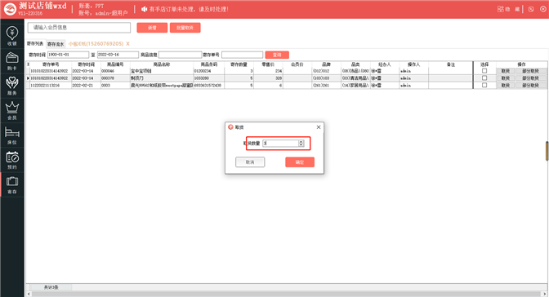Screen dimensions: 549x297
Task: Click 取消 in the 取货 dialog
Action: point(250,162)
